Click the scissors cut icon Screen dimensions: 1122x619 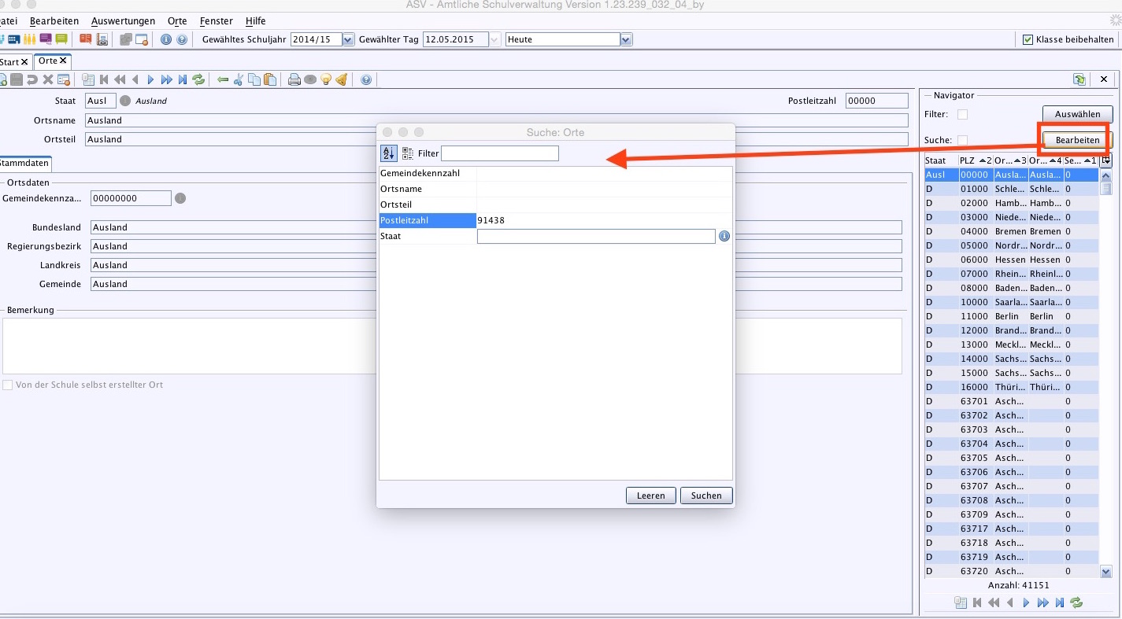coord(238,79)
